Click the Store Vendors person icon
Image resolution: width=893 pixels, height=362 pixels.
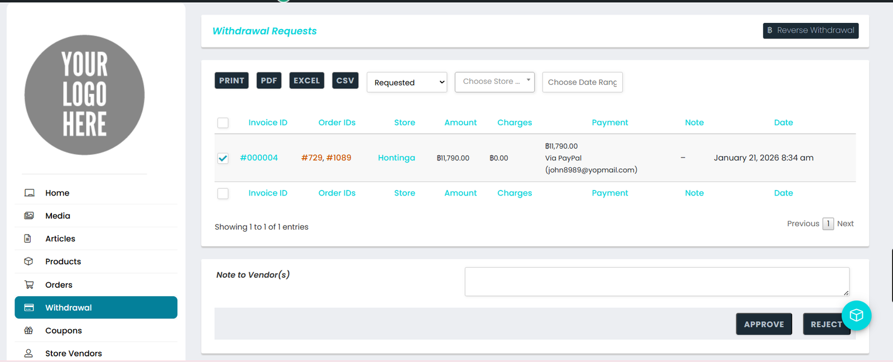point(28,353)
